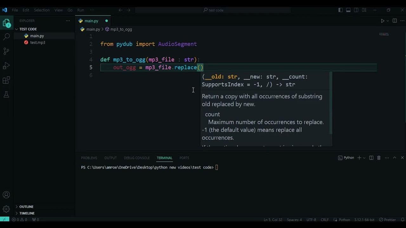Split the editor to the right
The image size is (406, 228).
395,21
